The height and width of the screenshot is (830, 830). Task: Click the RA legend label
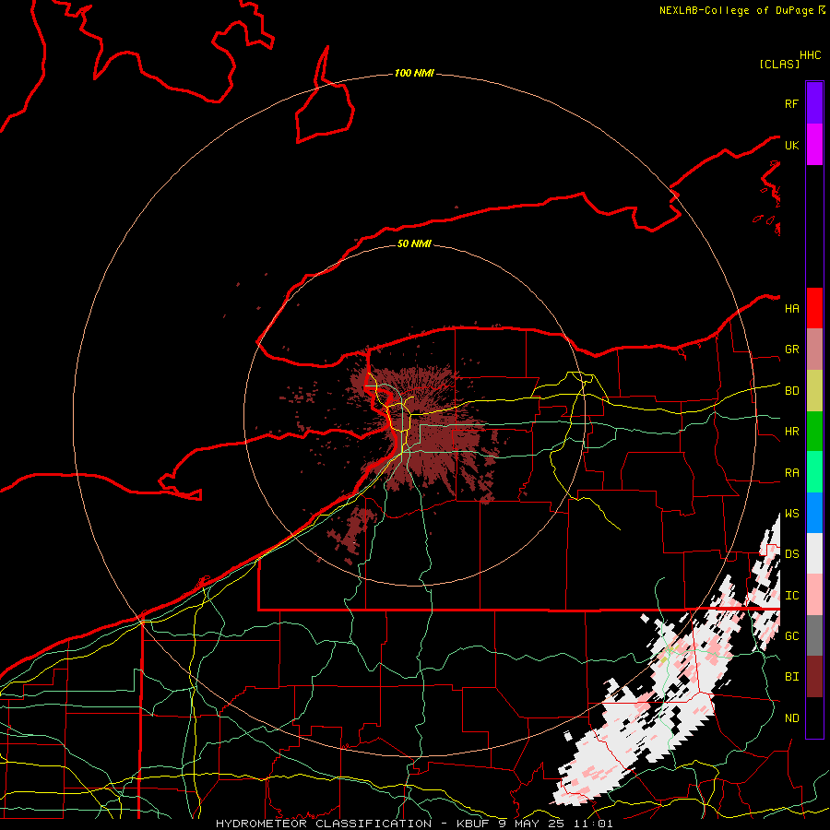tap(791, 473)
